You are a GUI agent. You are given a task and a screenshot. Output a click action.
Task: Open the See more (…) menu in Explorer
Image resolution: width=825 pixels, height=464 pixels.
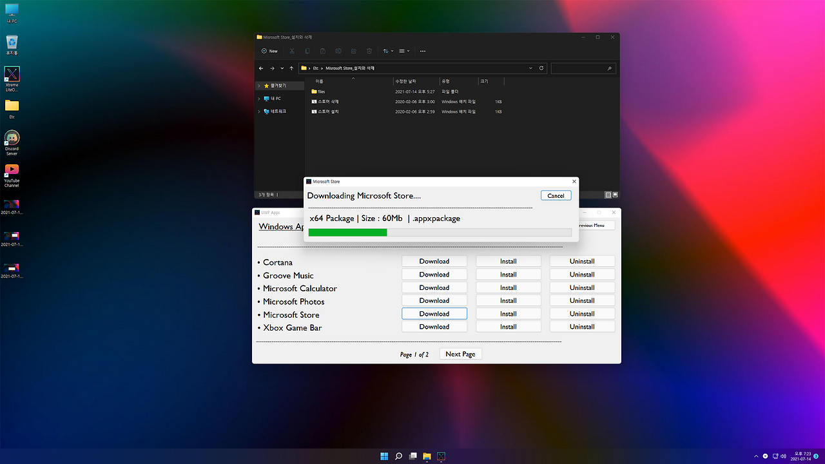click(x=423, y=51)
